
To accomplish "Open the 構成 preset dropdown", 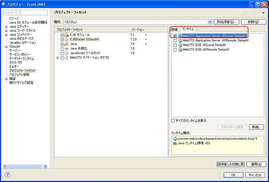I will 210,22.
